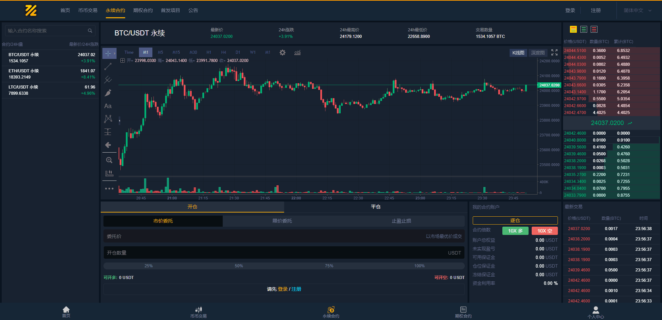Image resolution: width=662 pixels, height=320 pixels.
Task: Expand the crosshair cursor tool options
Action: [x=114, y=53]
